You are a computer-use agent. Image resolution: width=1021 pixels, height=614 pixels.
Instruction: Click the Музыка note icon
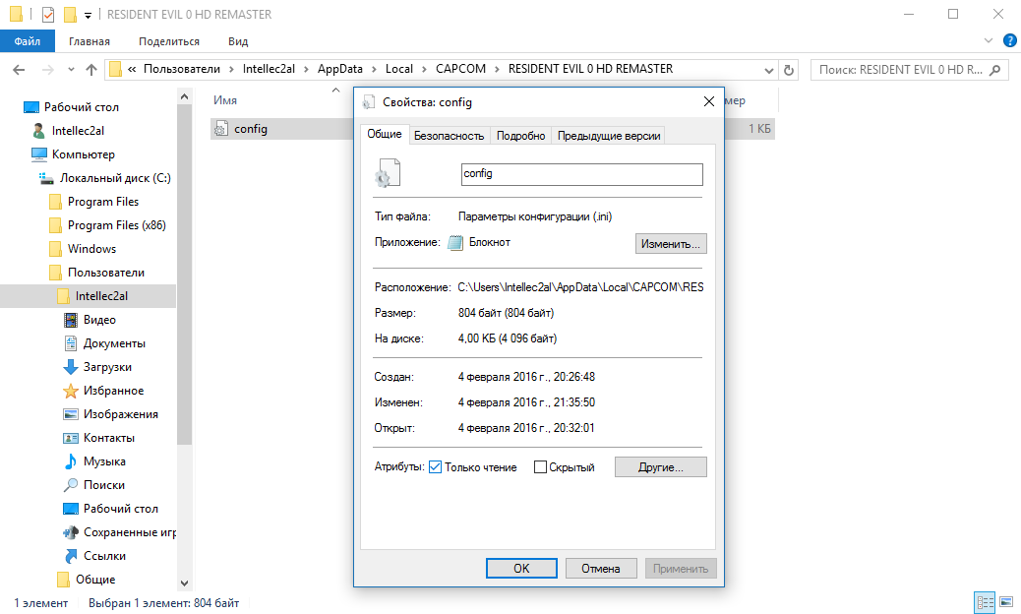[x=70, y=460]
